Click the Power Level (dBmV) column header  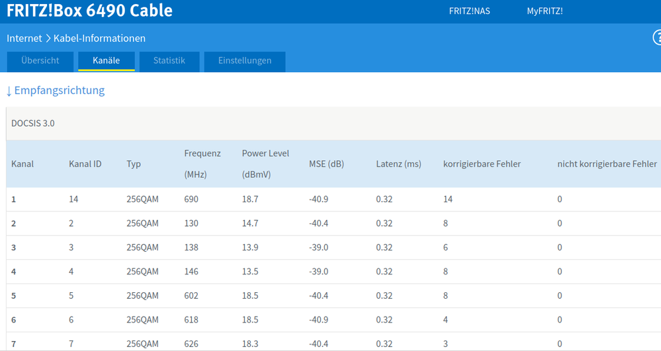[x=265, y=164]
